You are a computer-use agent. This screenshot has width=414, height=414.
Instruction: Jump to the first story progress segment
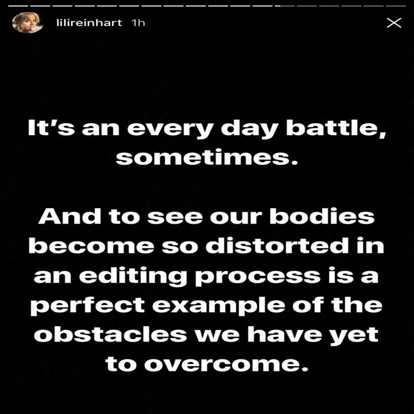[x=18, y=6]
